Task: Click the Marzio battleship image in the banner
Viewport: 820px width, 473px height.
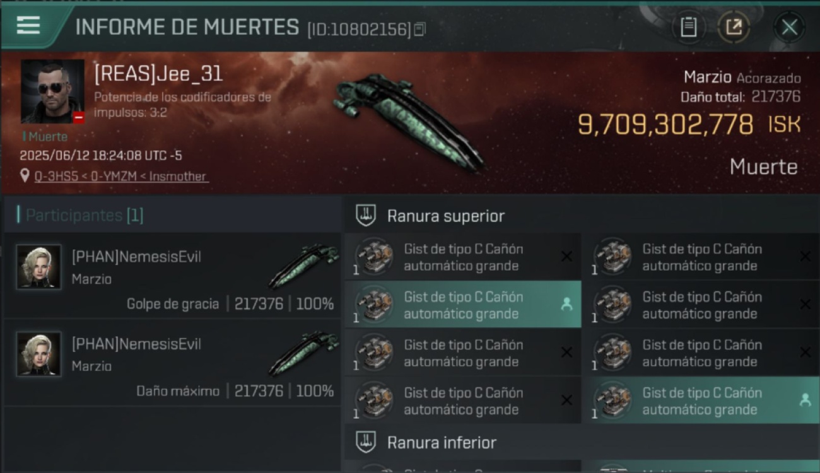Action: (409, 120)
